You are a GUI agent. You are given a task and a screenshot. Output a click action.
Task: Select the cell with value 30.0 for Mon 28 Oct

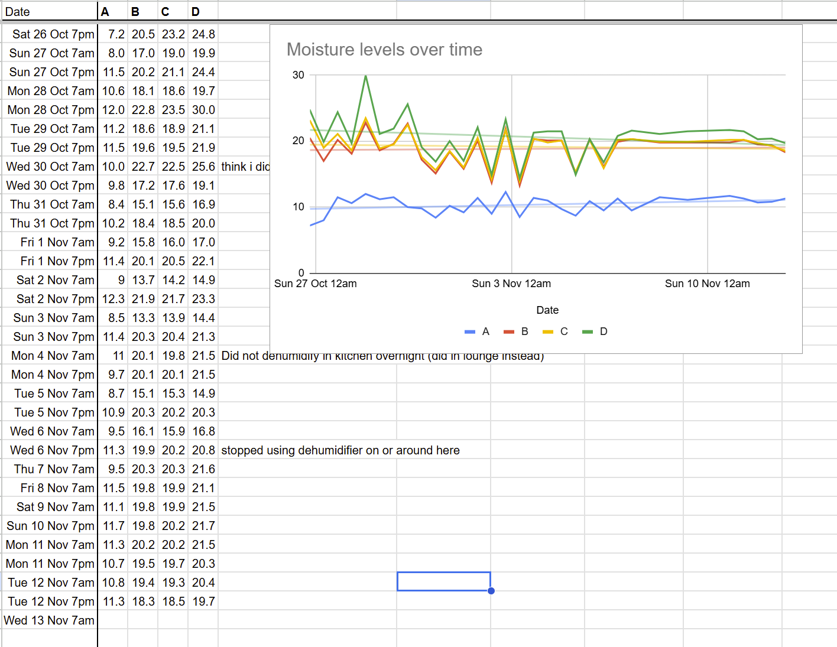click(x=203, y=109)
